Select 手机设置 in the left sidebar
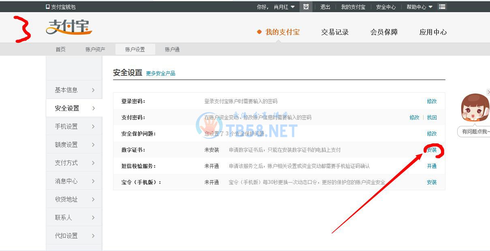 pyautogui.click(x=74, y=126)
